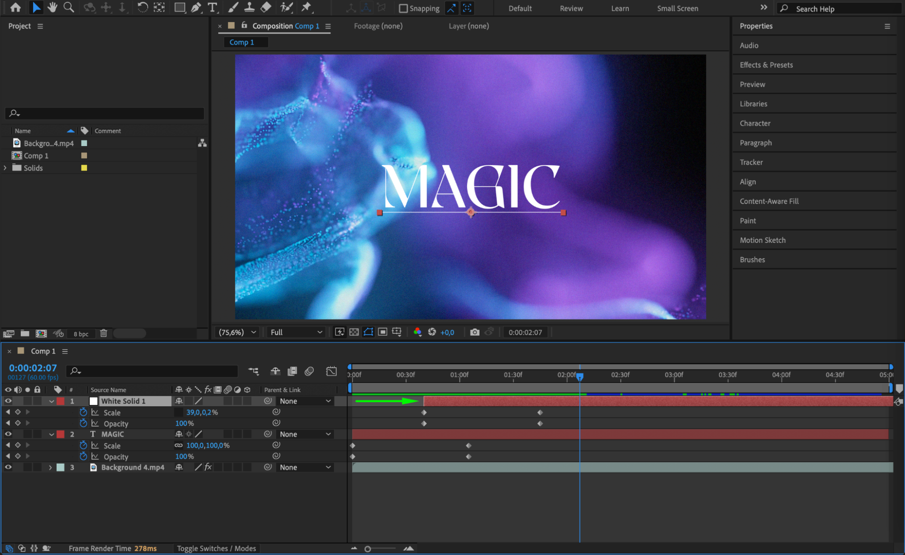Open the Footage (none) tab
Viewport: 905px width, 555px height.
378,26
